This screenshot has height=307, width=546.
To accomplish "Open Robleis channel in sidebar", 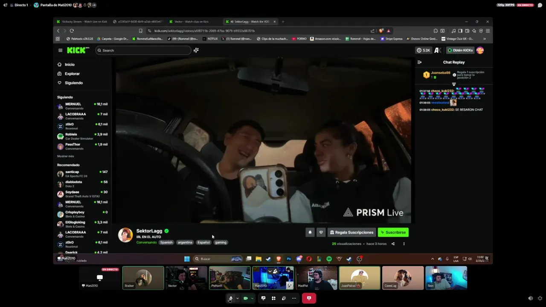I will coord(83,136).
